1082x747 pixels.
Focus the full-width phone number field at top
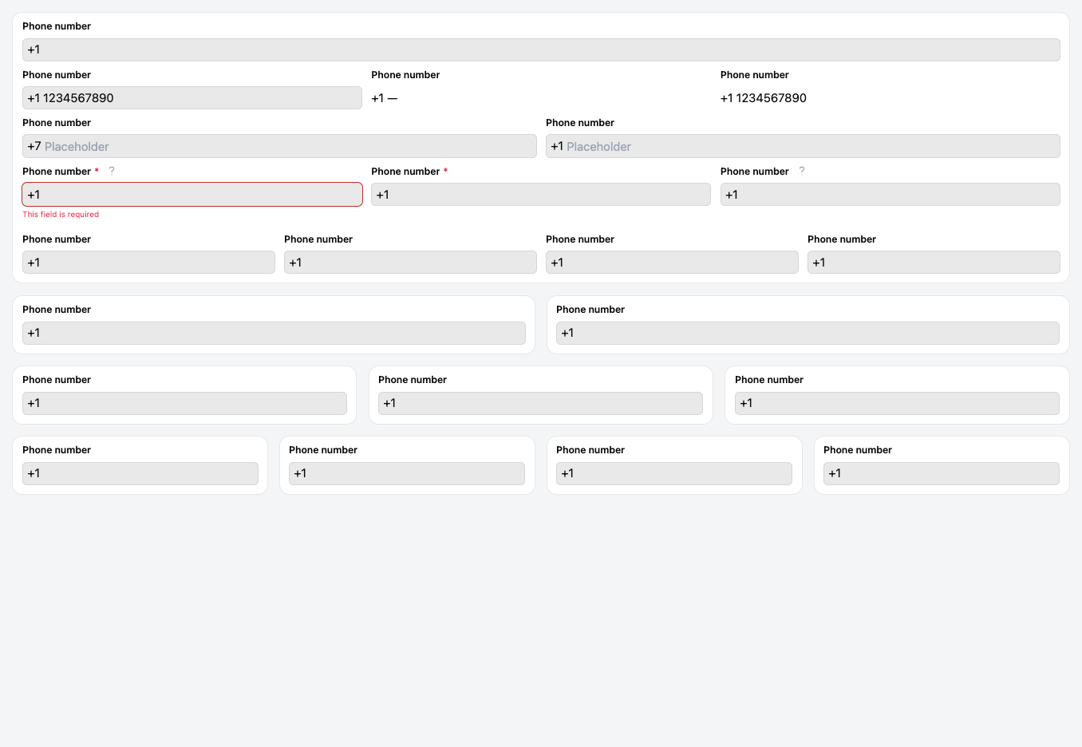541,49
